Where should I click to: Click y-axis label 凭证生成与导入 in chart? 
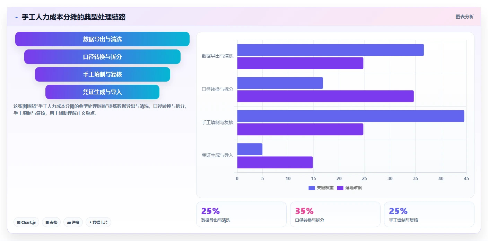click(218, 156)
